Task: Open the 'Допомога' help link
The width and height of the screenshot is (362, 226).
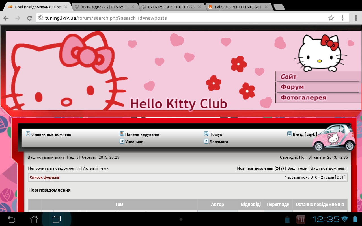Action: (219, 142)
